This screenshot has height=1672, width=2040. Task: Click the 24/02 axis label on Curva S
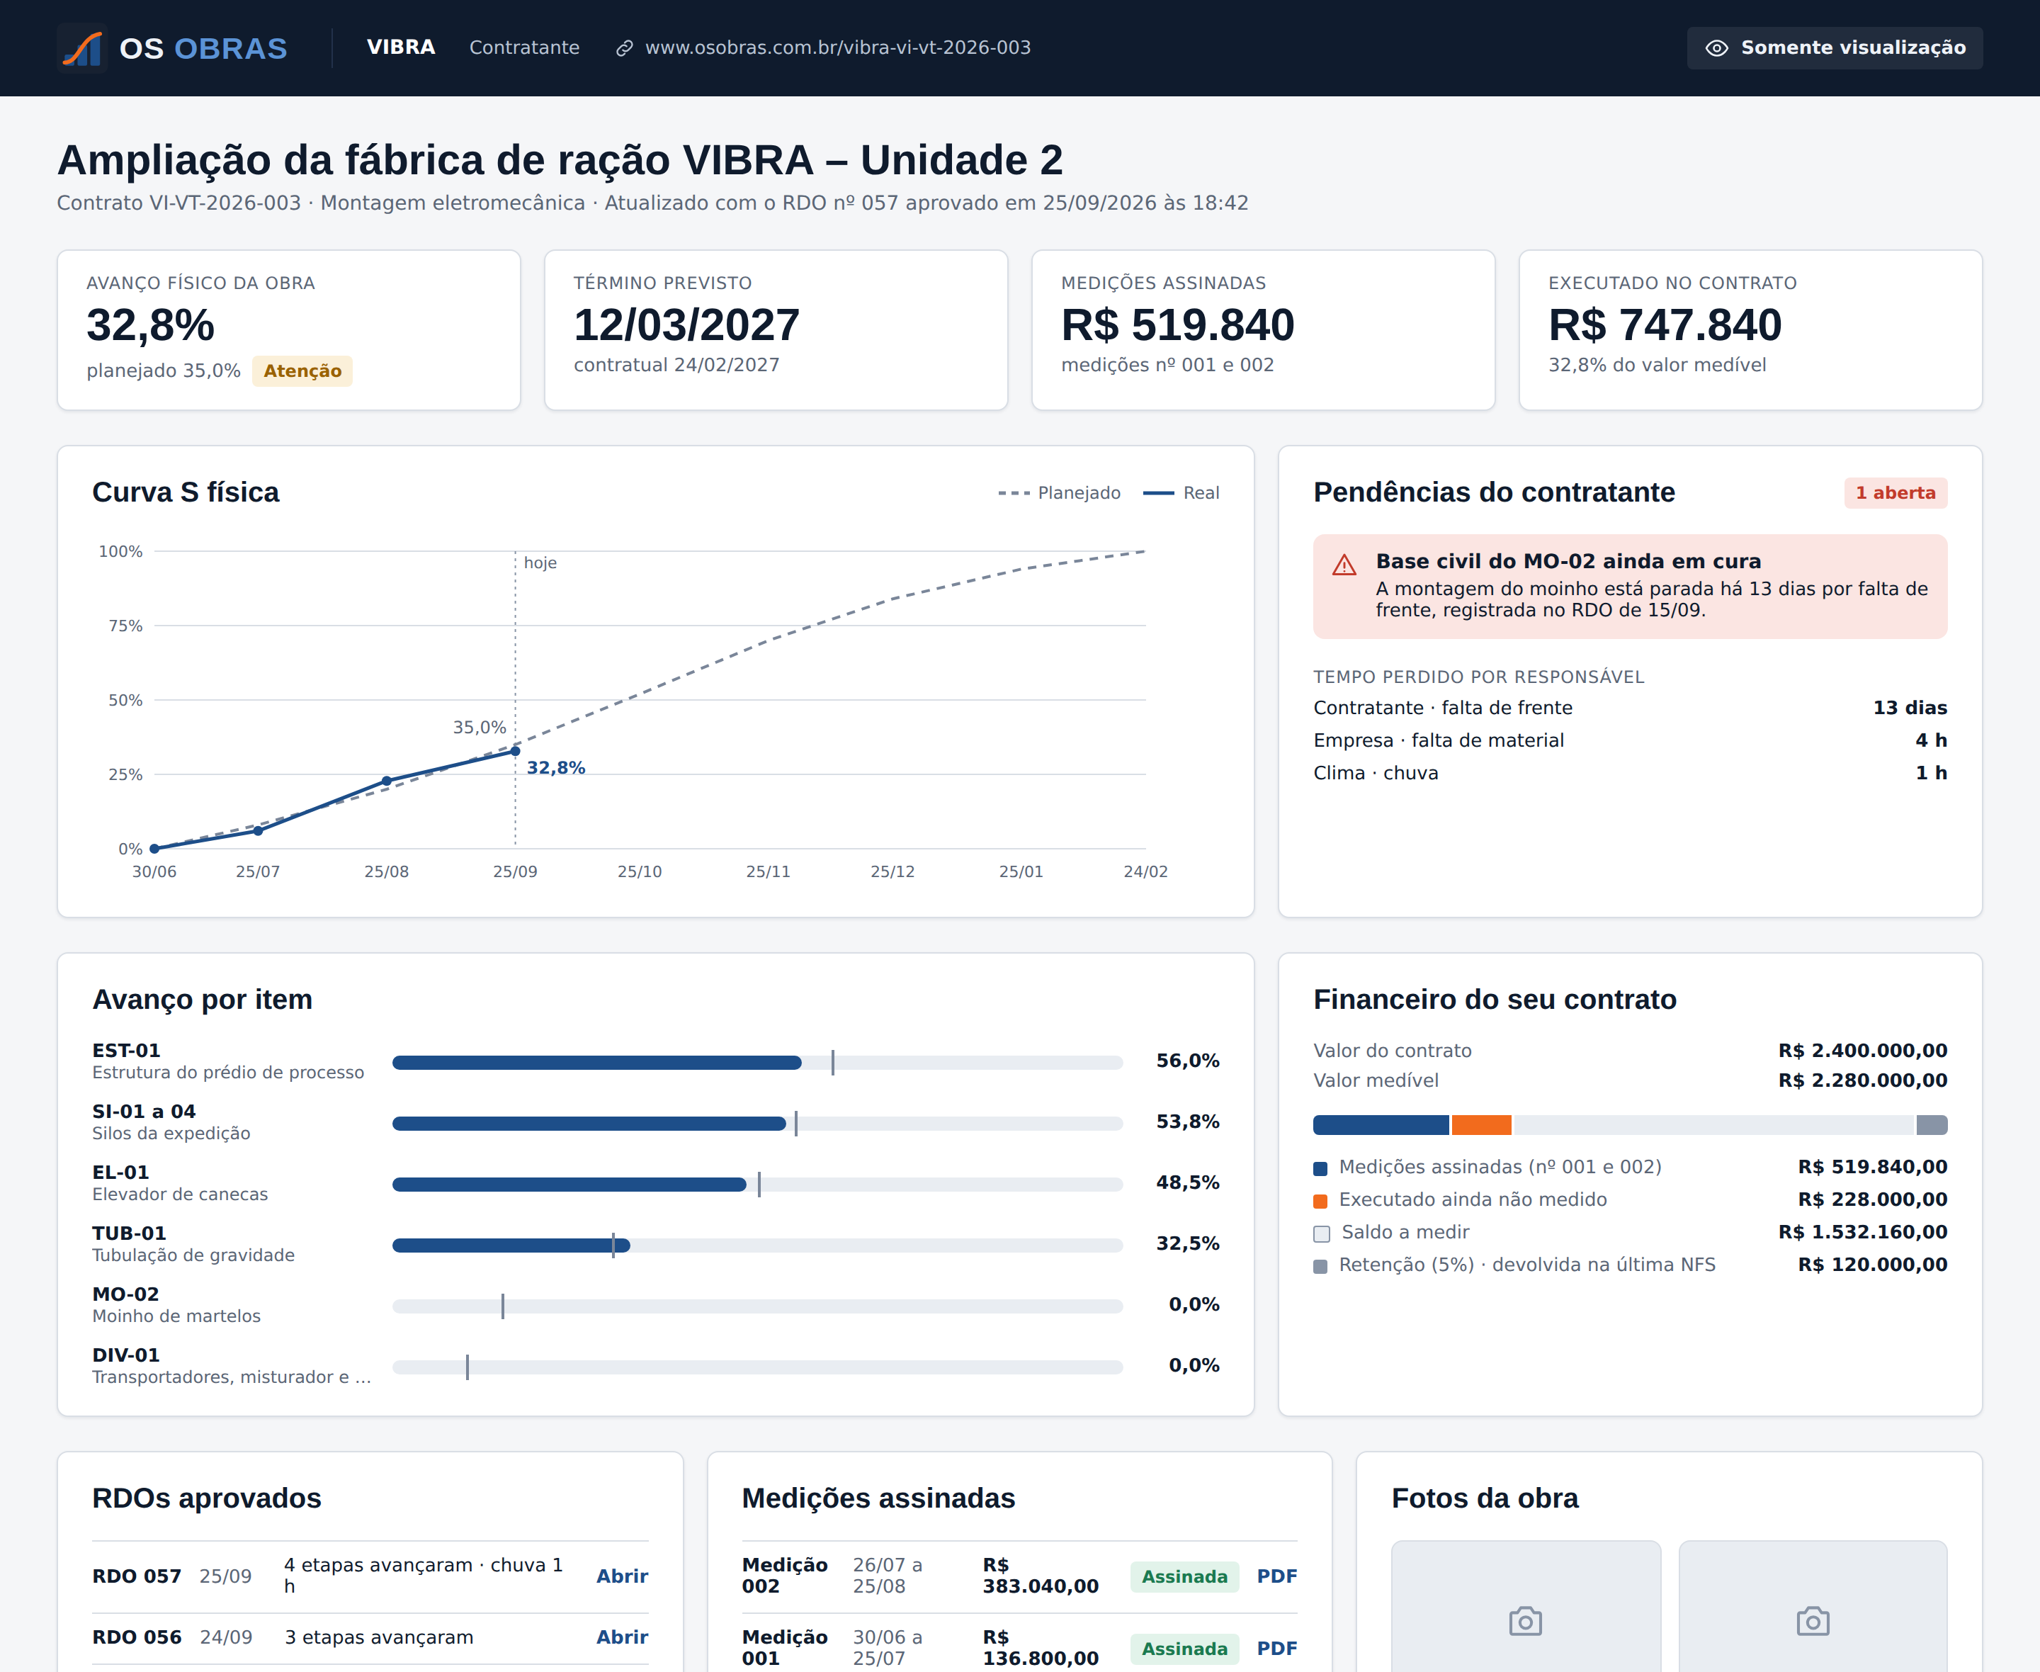(x=1145, y=871)
